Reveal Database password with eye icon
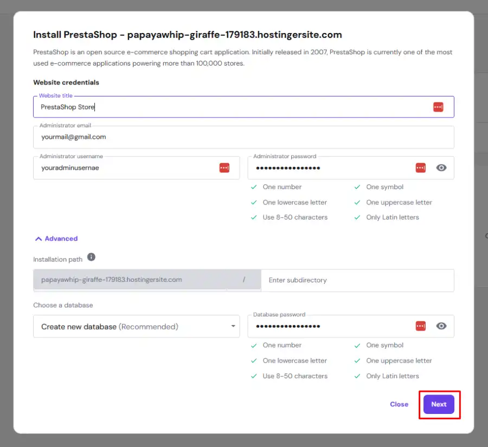488x447 pixels. coord(441,326)
